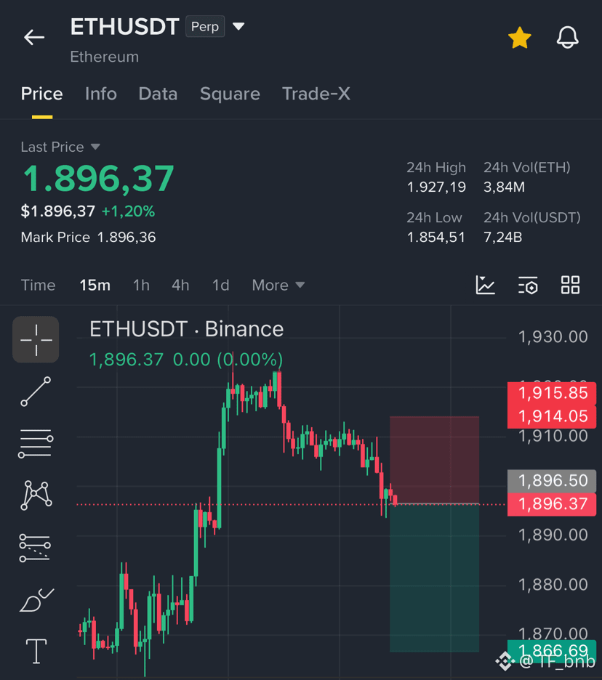Select the XABCD pattern tool
This screenshot has height=680, width=602.
(x=36, y=495)
